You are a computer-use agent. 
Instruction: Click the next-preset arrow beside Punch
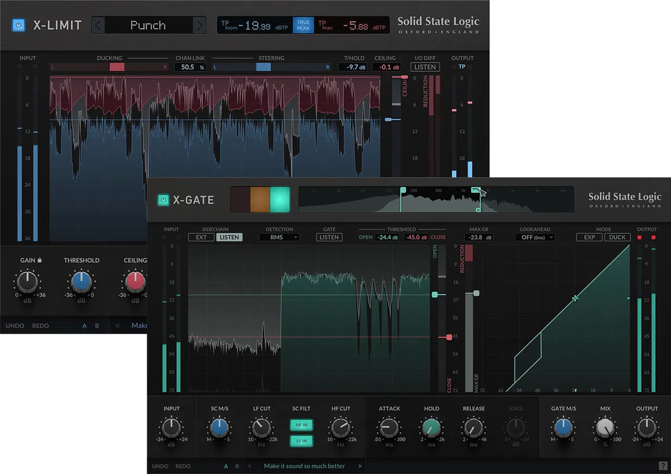pyautogui.click(x=199, y=25)
